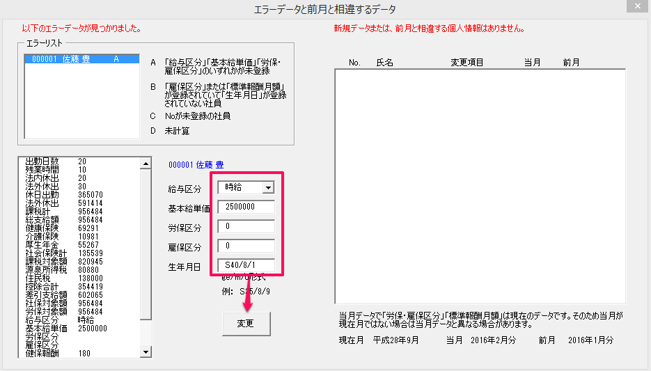Select error entry 000001 佐藤 豊
Viewport: 651px width, 371px height.
point(72,60)
